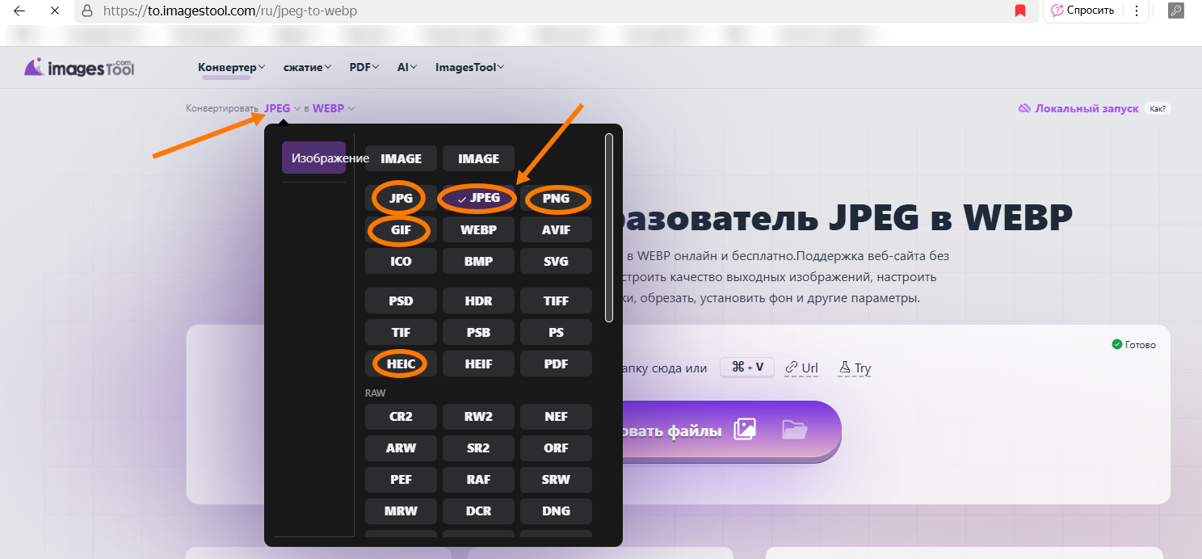Pick the SVG format

coord(557,262)
